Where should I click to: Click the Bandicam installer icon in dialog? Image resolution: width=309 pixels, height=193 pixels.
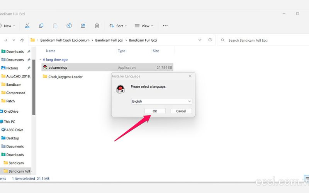coord(121,89)
